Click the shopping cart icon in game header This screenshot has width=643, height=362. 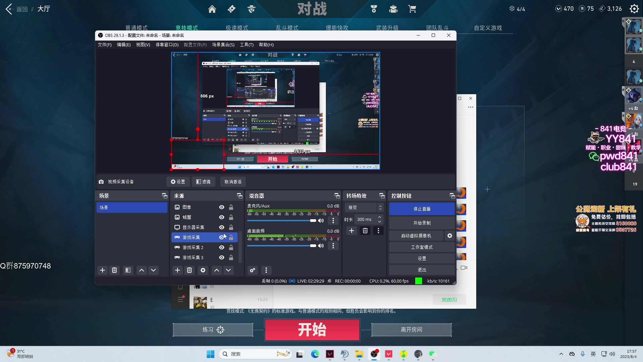[x=412, y=9]
